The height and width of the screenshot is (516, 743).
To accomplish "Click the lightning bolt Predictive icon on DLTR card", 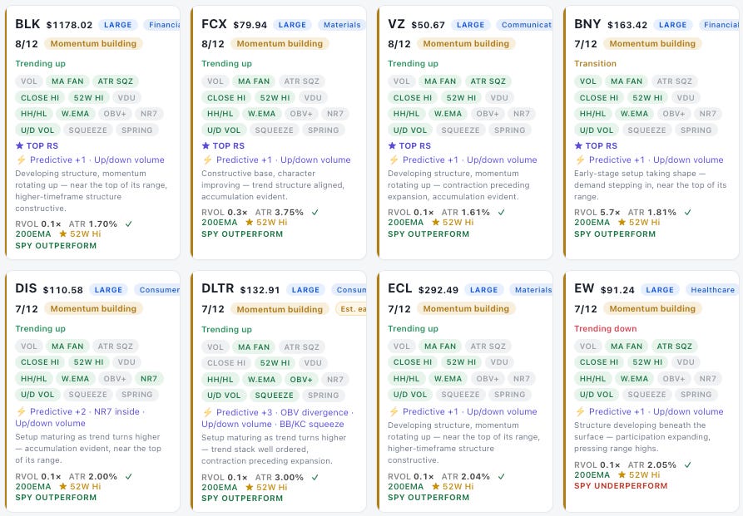I will point(206,412).
